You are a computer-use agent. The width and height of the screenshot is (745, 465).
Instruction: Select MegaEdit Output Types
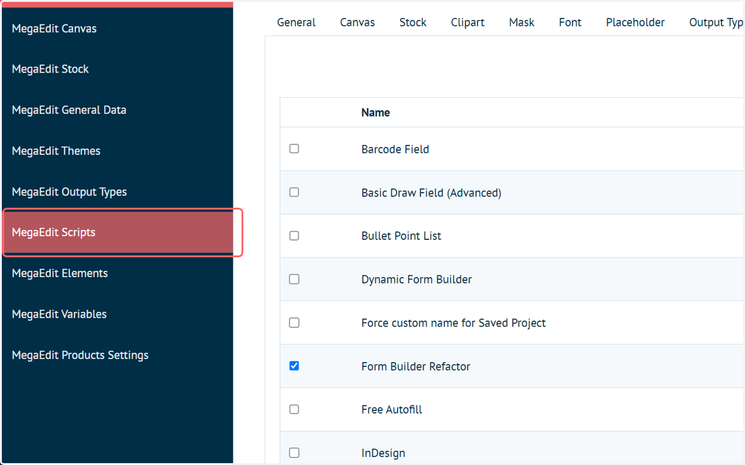tap(70, 192)
